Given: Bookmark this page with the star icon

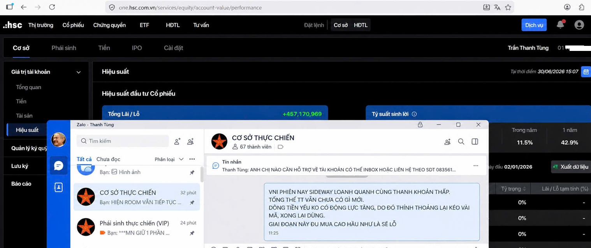Looking at the screenshot, I should click(508, 7).
